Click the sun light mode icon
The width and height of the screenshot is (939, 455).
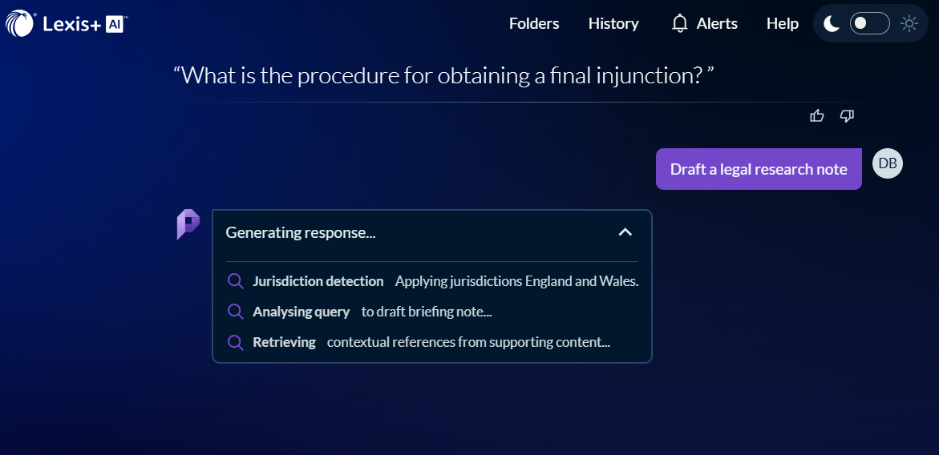(909, 23)
